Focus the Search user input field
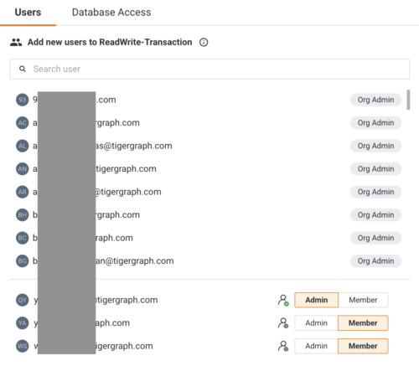 click(x=209, y=69)
